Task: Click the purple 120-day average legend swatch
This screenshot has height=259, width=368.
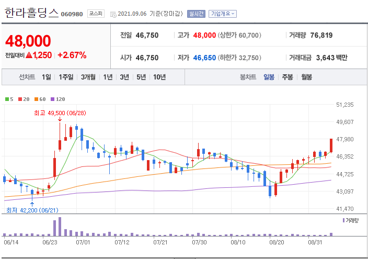Action: tap(53, 99)
